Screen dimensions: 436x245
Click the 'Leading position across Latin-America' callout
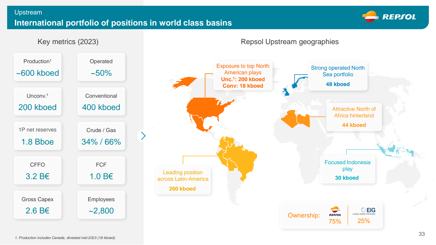pyautogui.click(x=183, y=180)
